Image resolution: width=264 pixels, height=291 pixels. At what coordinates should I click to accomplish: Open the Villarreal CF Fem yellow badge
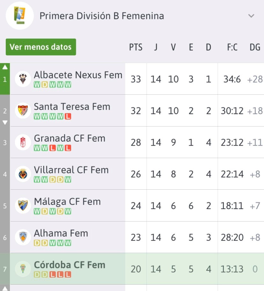[23, 174]
